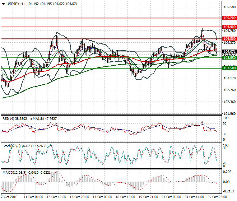Click the 19 Oct 21:00 time label
The image size is (237, 201).
(x=148, y=197)
